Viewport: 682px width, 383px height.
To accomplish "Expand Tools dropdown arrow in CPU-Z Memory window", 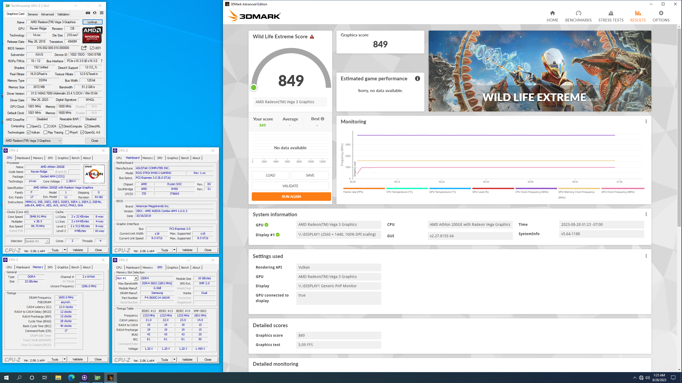I will (x=64, y=359).
